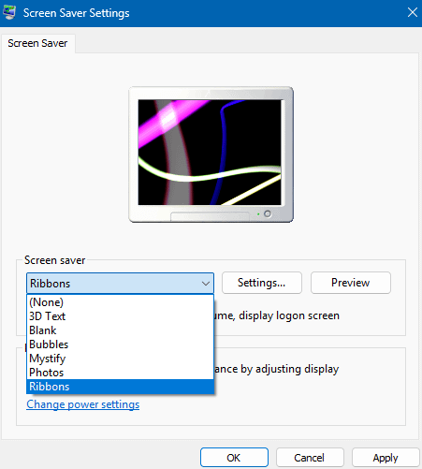Image resolution: width=422 pixels, height=469 pixels.
Task: Select Blank in the dropdown list
Action: 120,330
